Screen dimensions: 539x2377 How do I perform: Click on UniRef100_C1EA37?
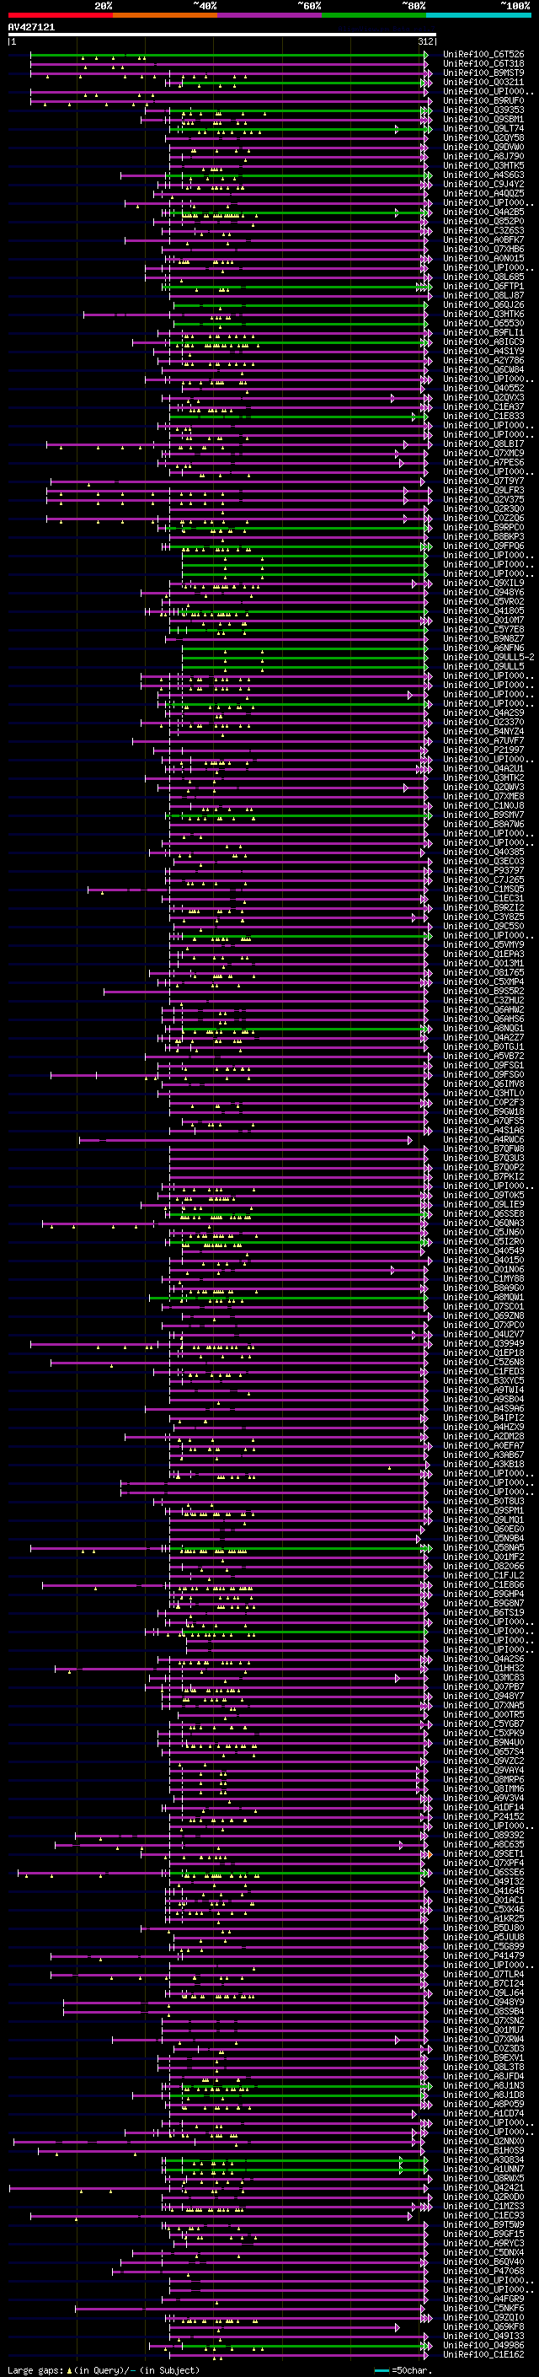pos(483,408)
